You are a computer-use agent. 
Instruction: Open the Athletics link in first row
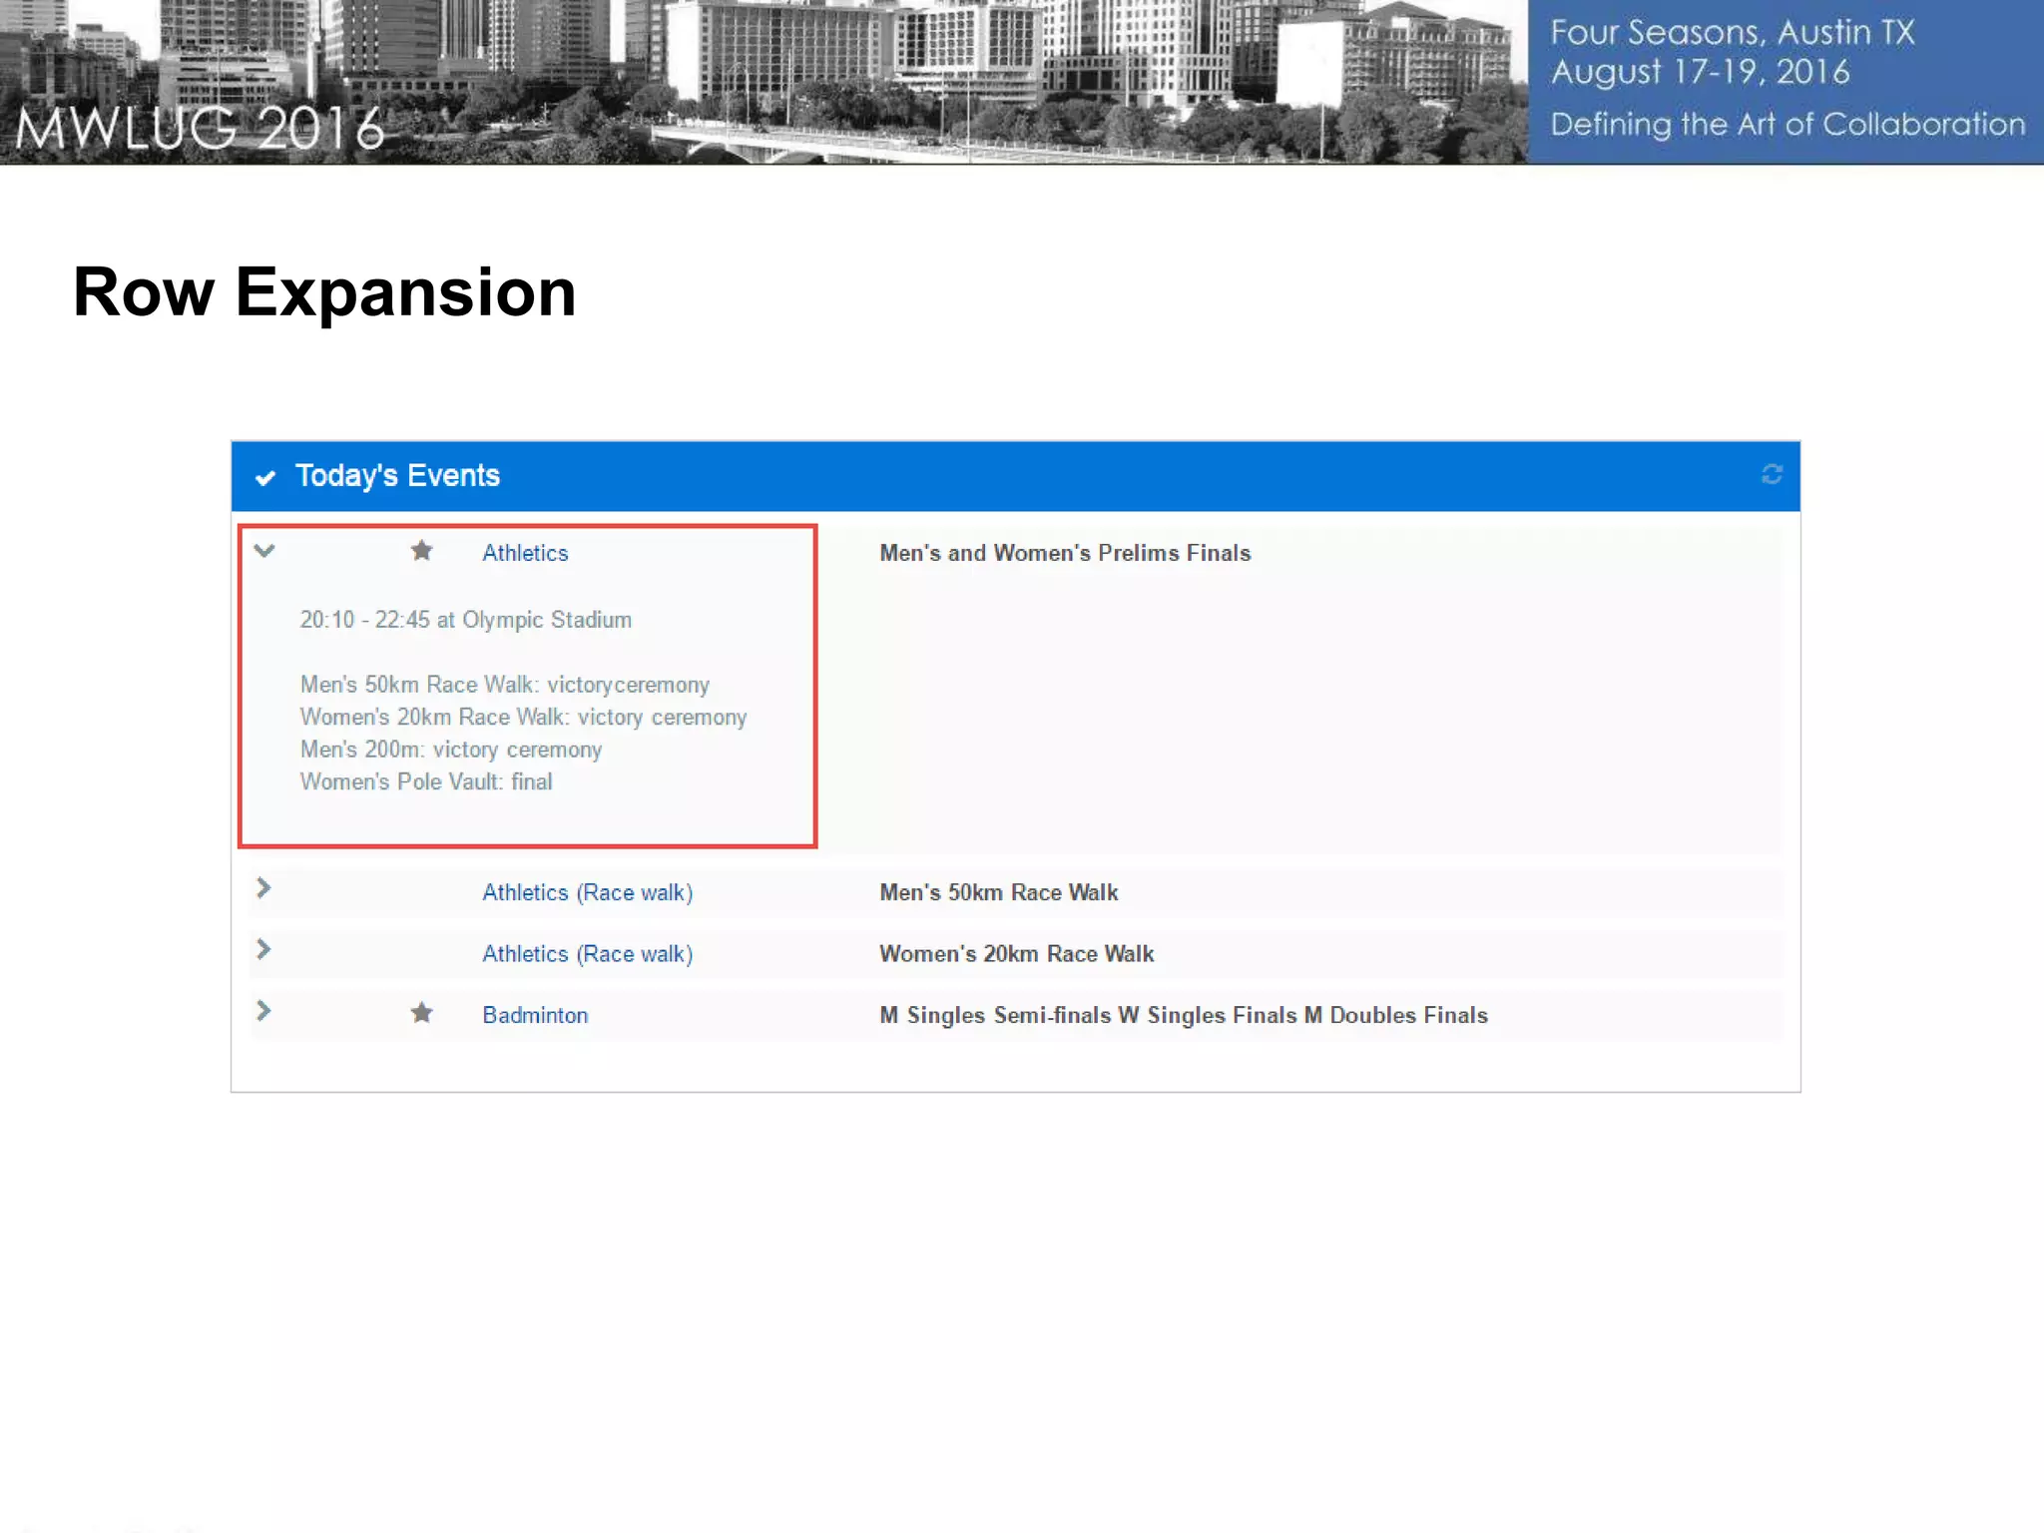click(524, 553)
